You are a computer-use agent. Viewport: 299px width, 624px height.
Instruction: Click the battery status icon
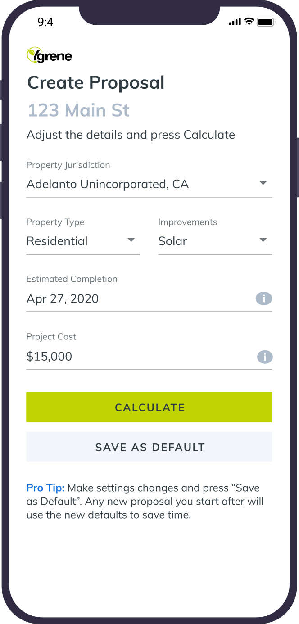266,22
